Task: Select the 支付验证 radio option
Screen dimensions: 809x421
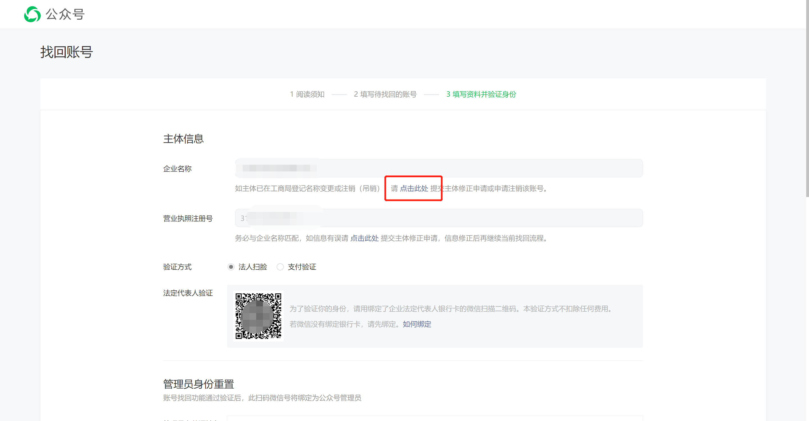Action: [280, 267]
